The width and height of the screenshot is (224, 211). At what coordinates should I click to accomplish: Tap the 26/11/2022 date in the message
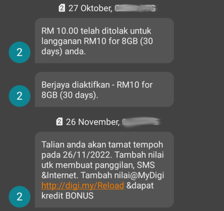(x=87, y=155)
